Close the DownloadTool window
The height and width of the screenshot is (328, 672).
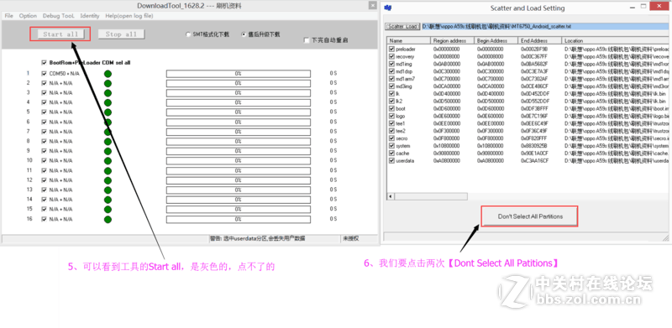(x=372, y=5)
